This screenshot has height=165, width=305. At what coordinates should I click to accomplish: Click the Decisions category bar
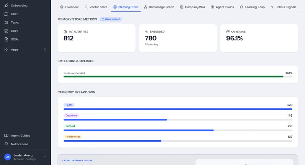(178, 120)
